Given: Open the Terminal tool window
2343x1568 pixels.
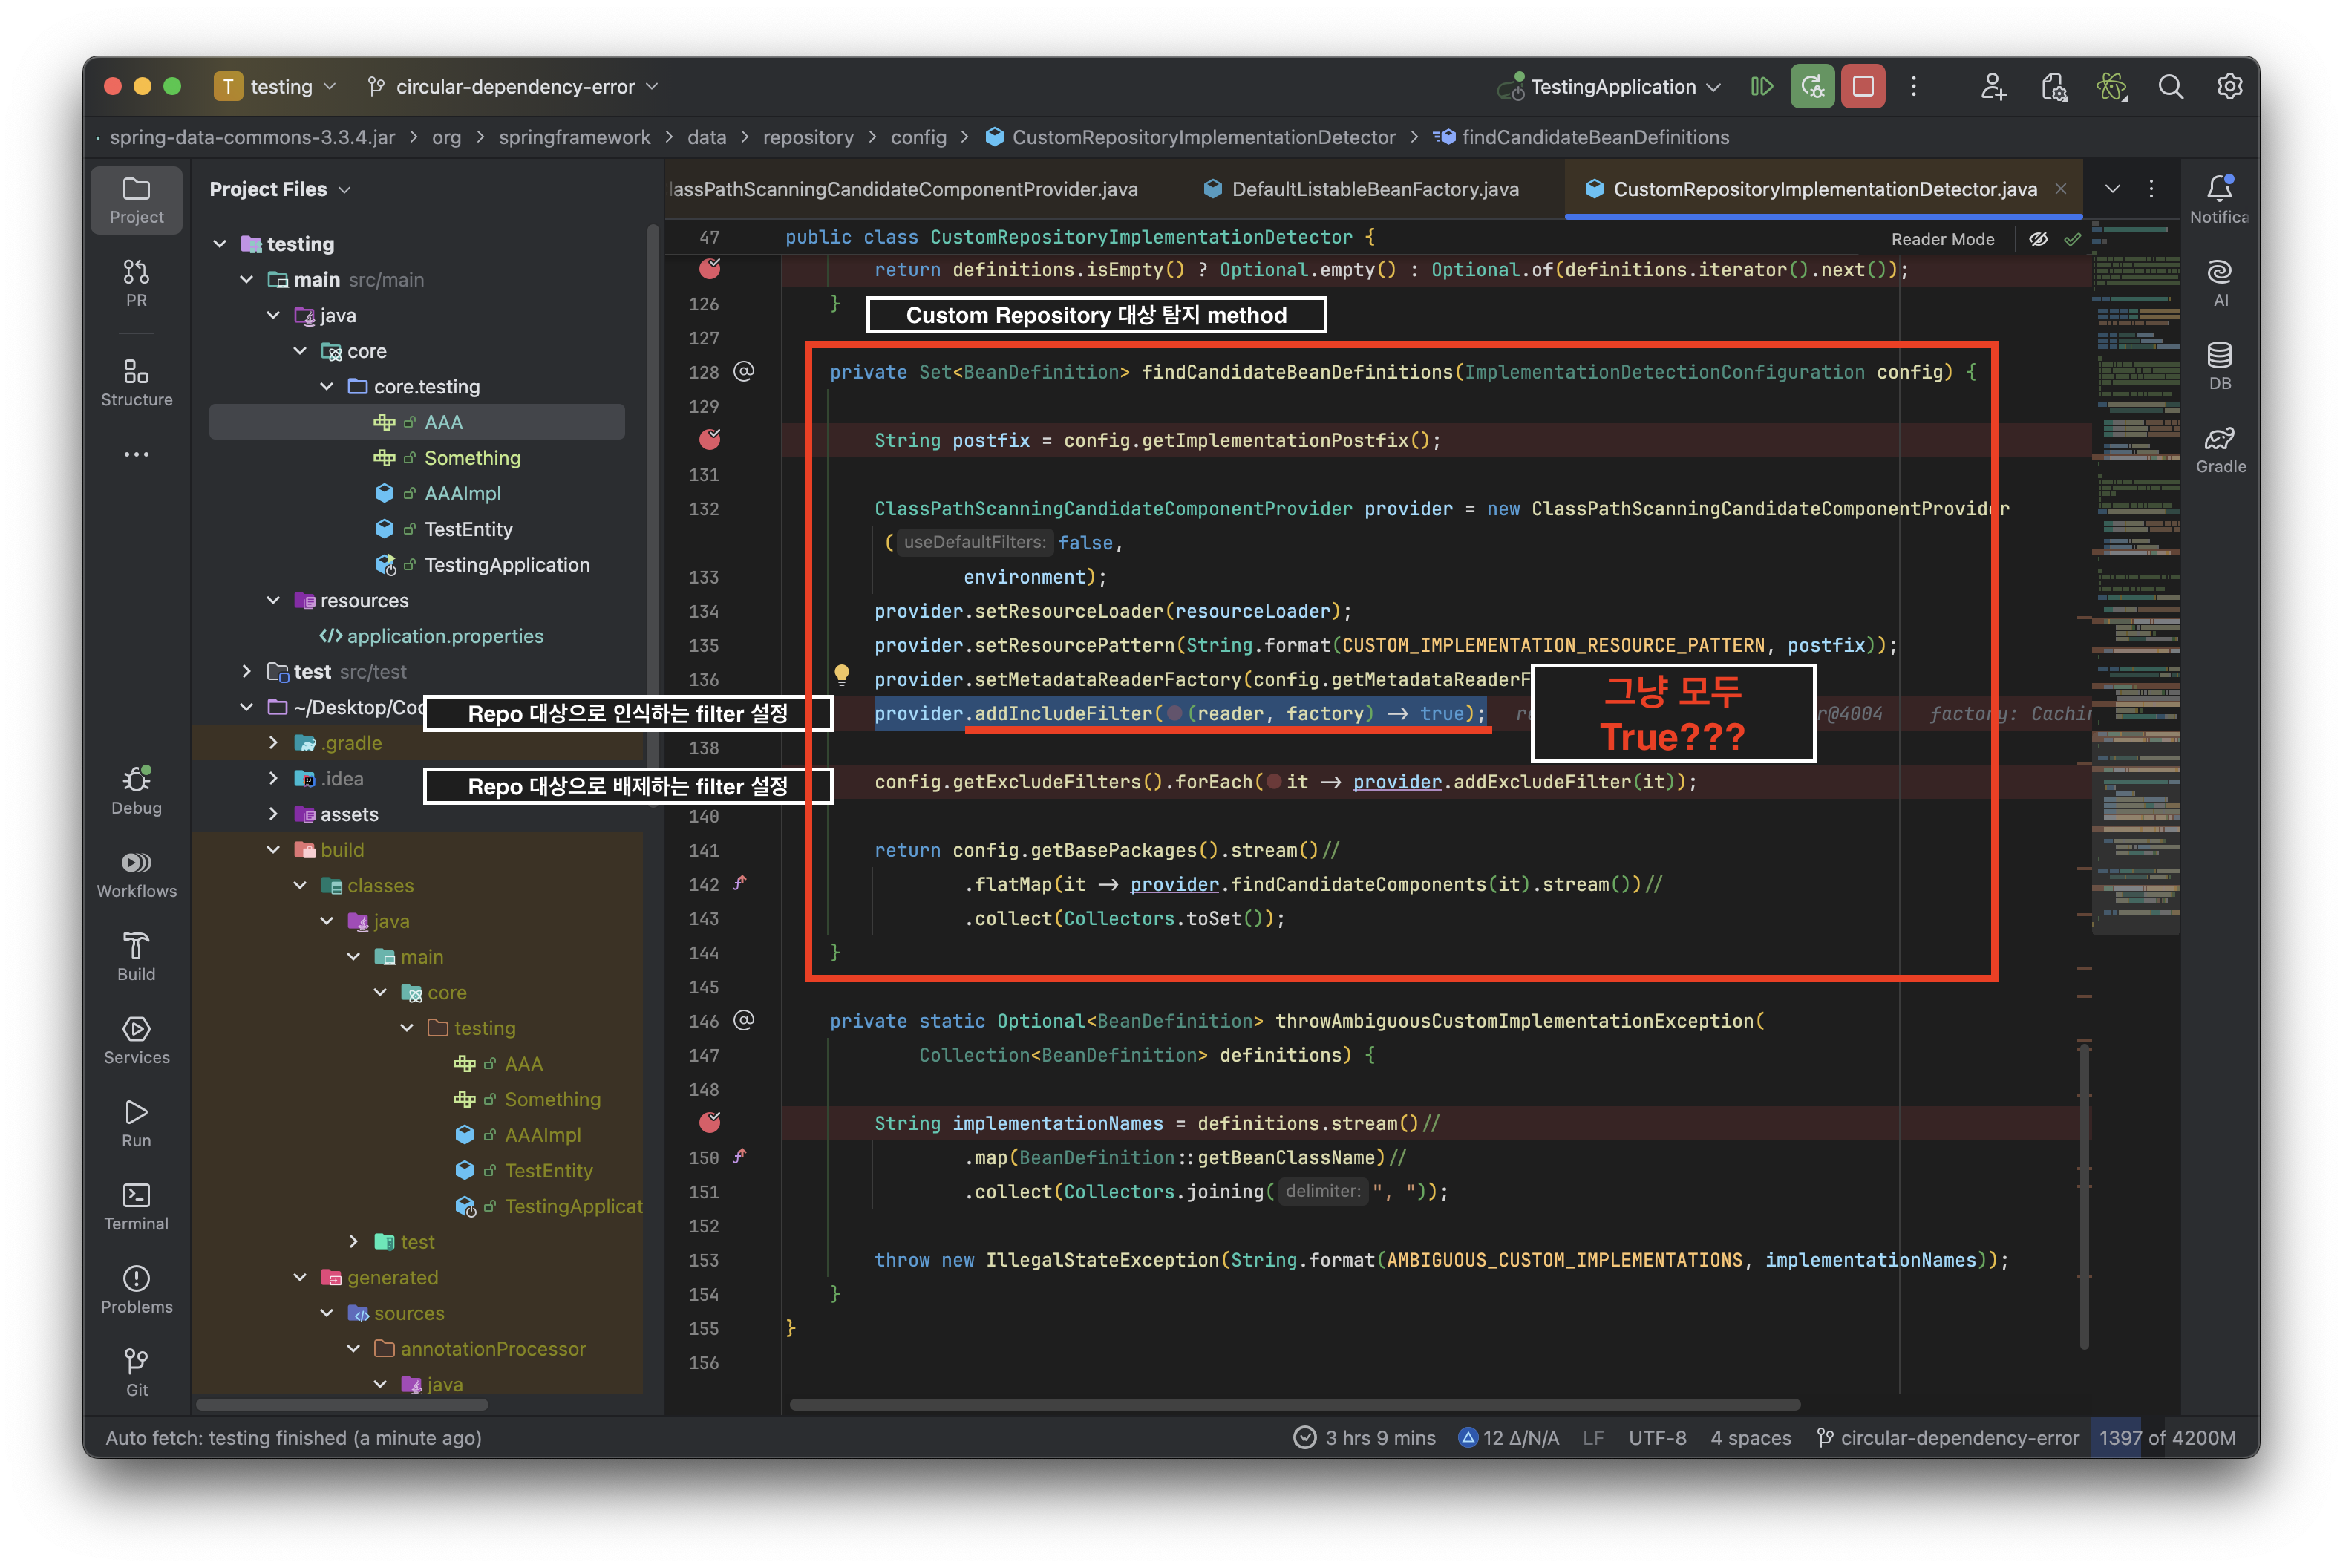Looking at the screenshot, I should pos(136,1206).
